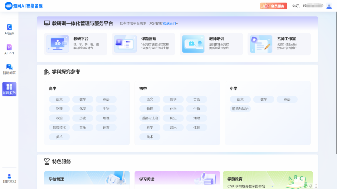
Task: Click the CNKI学前教育数字图书馆 link
Action: click(246, 186)
